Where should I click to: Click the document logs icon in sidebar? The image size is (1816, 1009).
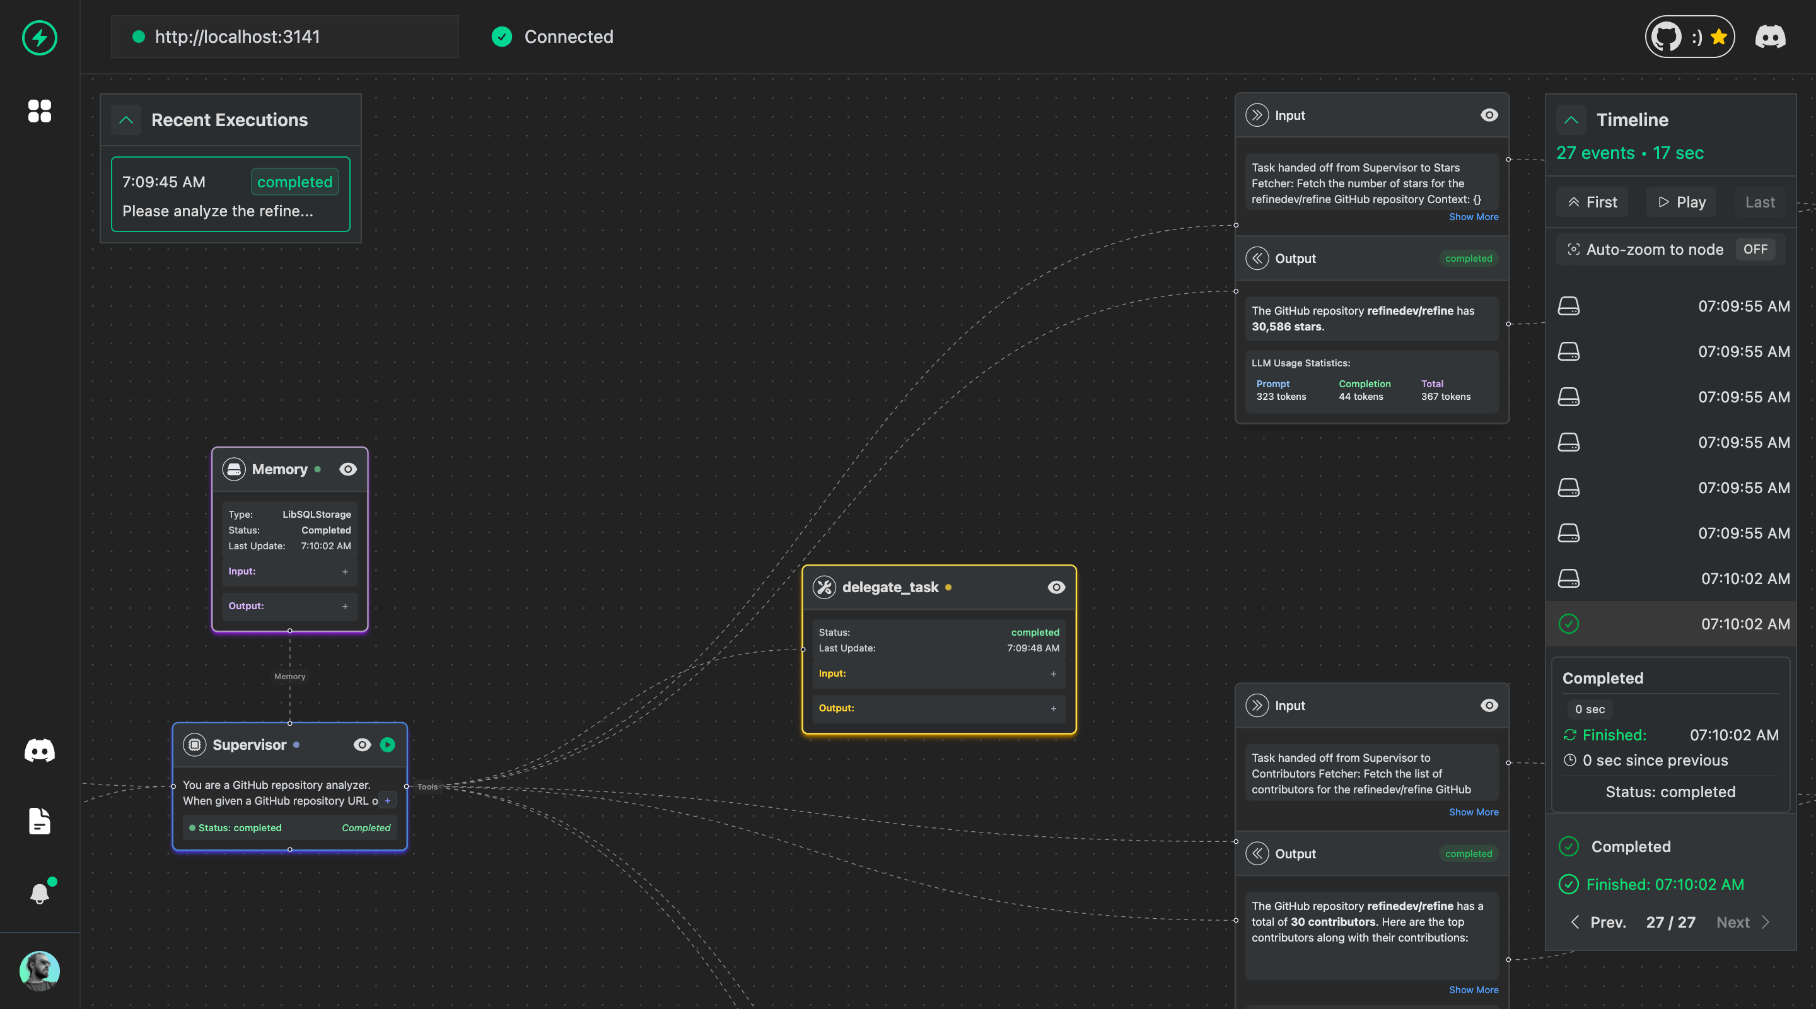point(40,820)
